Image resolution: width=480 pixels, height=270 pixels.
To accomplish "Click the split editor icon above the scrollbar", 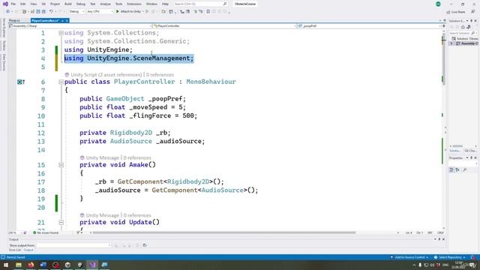I will click(x=443, y=26).
